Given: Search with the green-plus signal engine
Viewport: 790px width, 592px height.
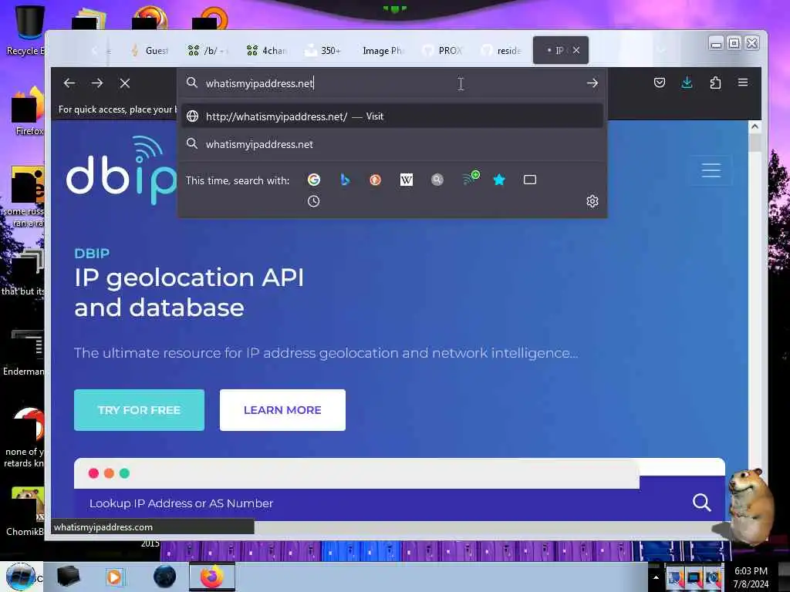Looking at the screenshot, I should point(471,178).
